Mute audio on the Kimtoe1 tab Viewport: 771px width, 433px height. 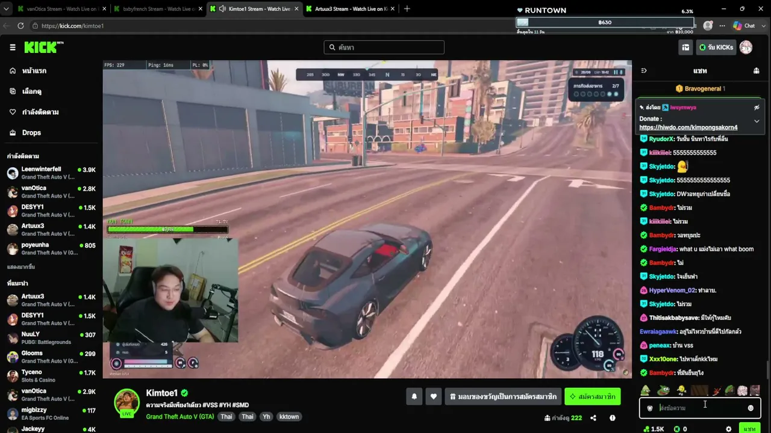222,9
